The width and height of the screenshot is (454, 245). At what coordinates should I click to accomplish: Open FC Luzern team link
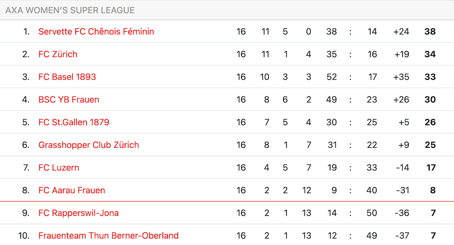[x=59, y=168]
